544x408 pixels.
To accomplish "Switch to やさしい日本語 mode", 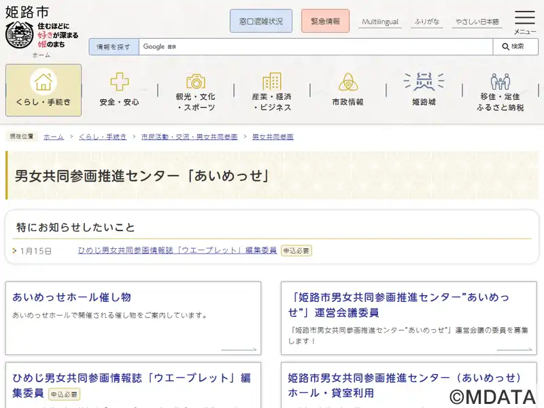I will (x=477, y=22).
